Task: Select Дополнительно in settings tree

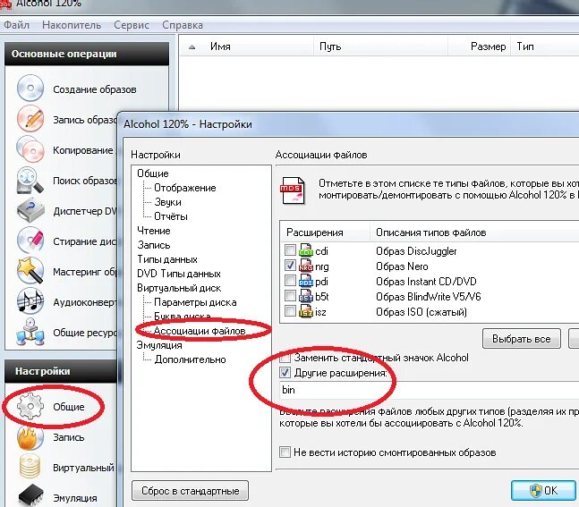Action: pyautogui.click(x=191, y=359)
